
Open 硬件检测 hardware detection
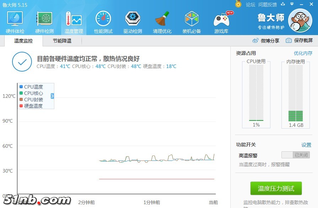pyautogui.click(x=44, y=22)
